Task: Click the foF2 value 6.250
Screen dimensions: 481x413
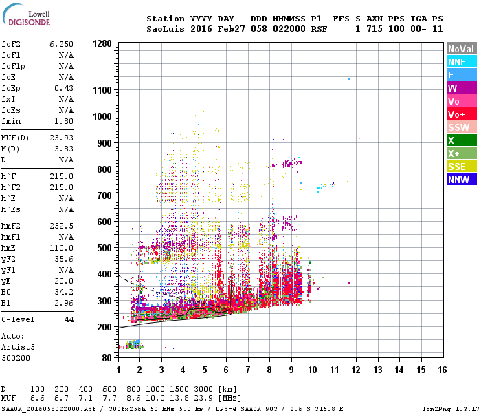Action: 61,44
